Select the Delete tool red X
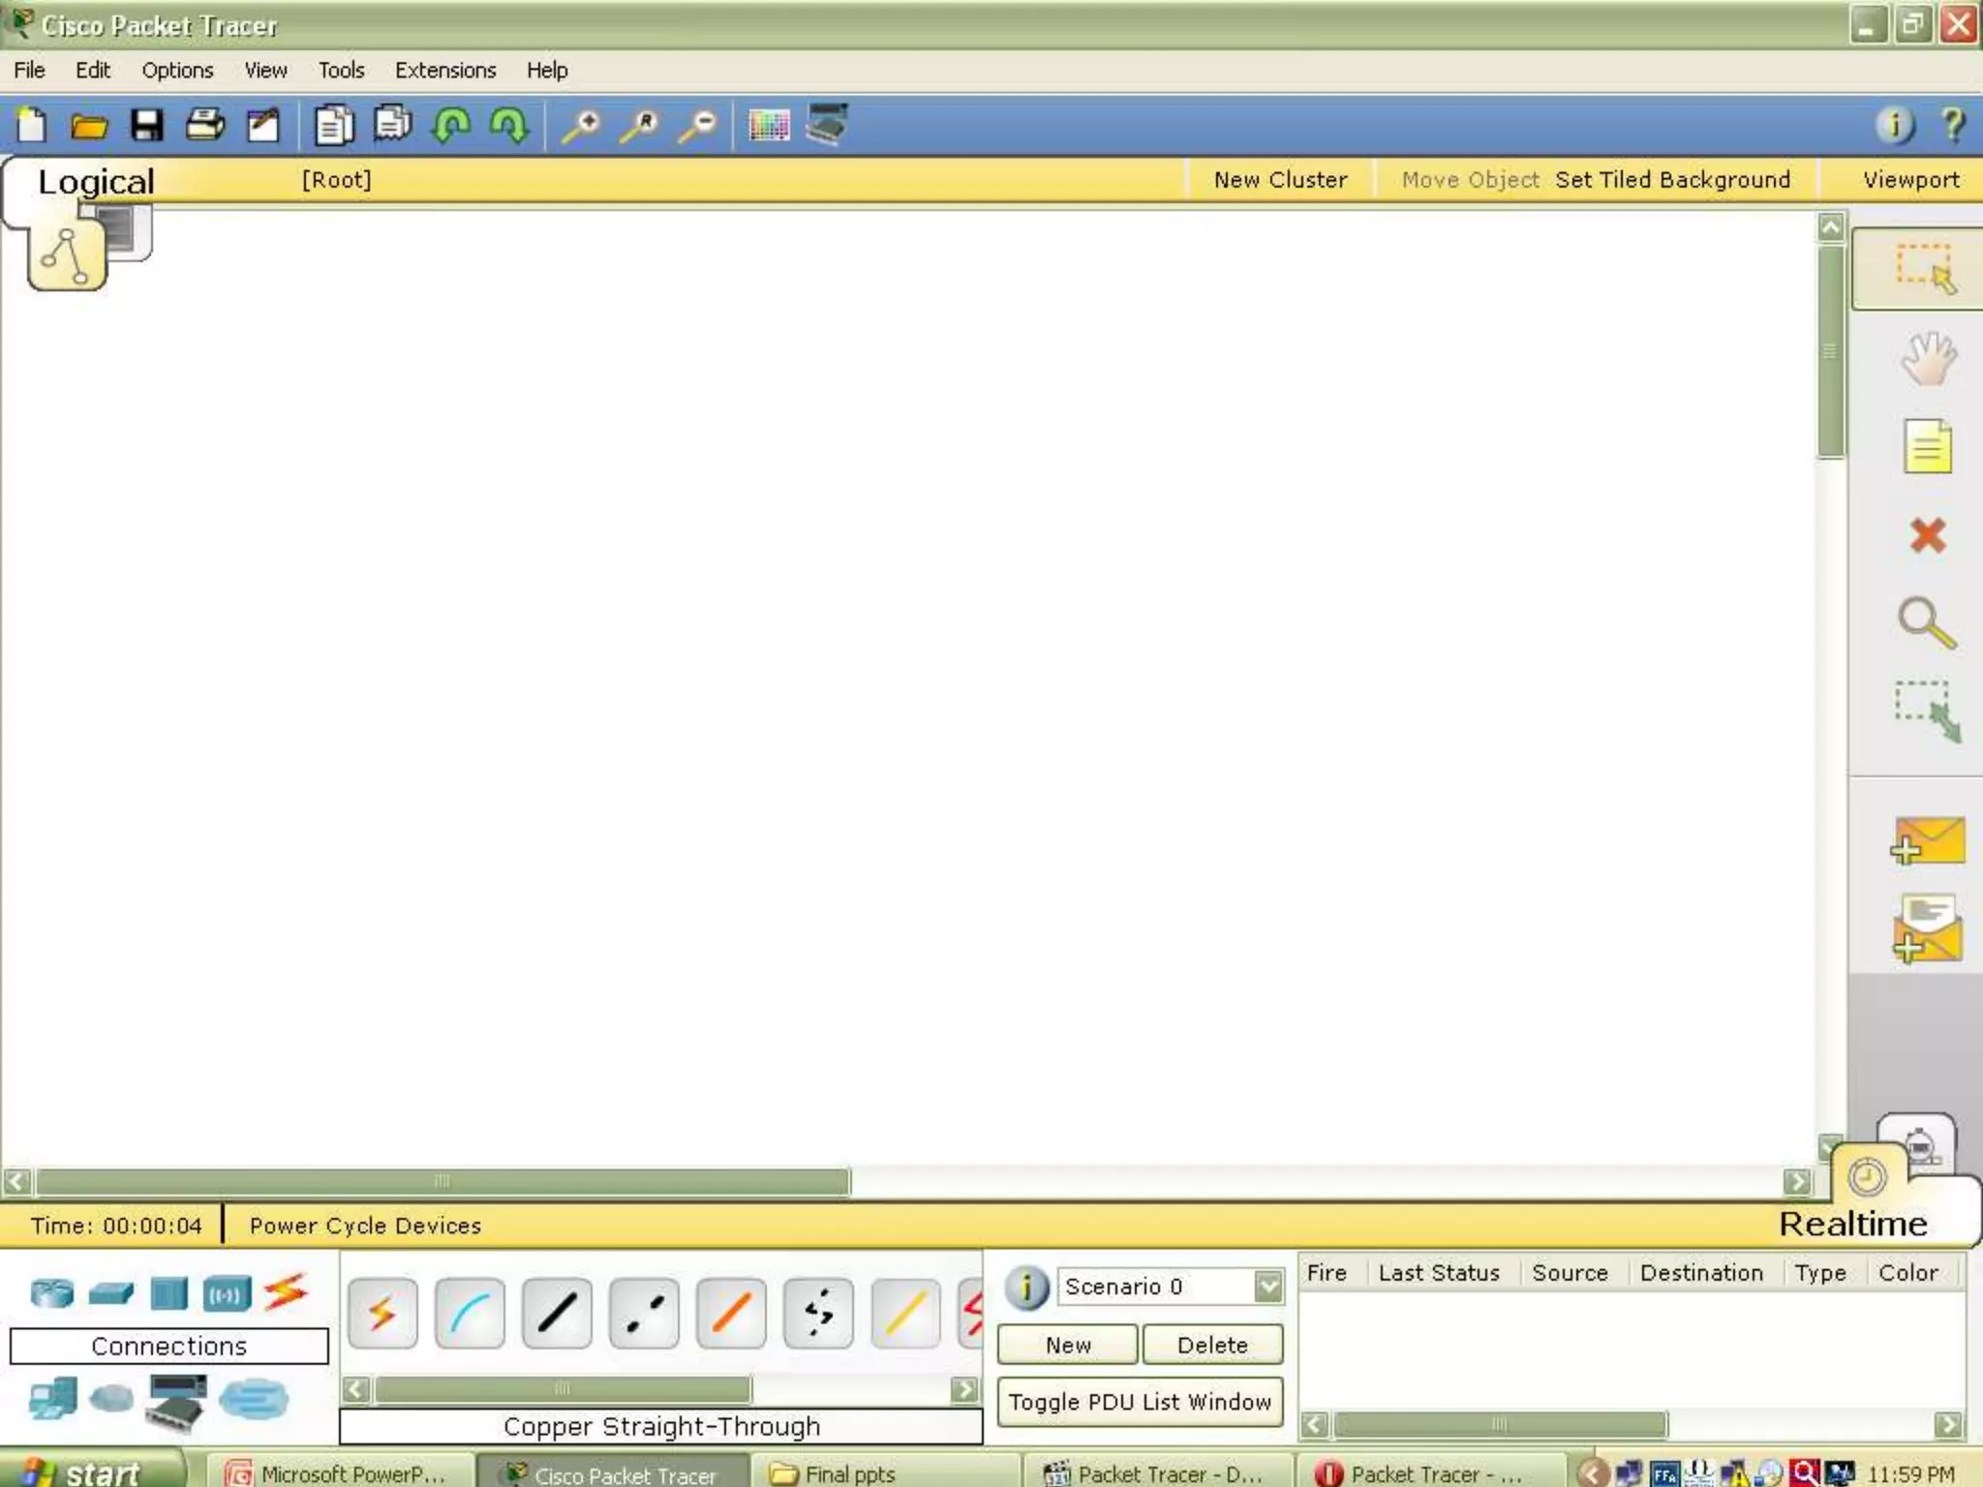Viewport: 1983px width, 1487px height. (x=1927, y=534)
